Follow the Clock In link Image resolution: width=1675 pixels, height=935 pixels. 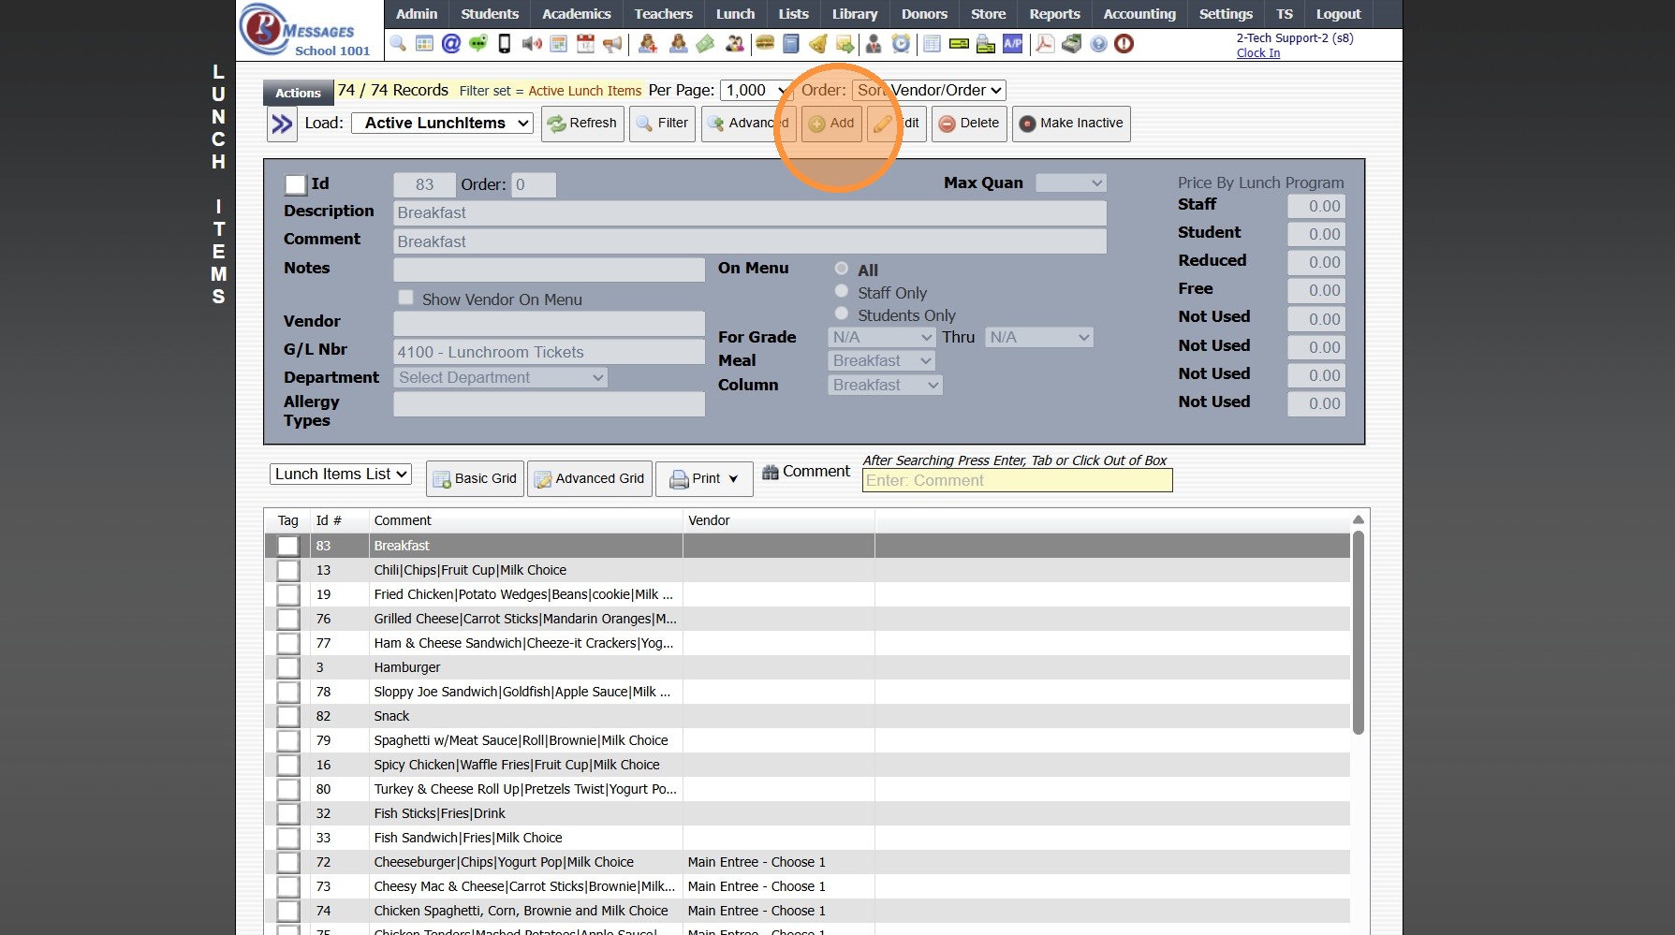[x=1257, y=53]
